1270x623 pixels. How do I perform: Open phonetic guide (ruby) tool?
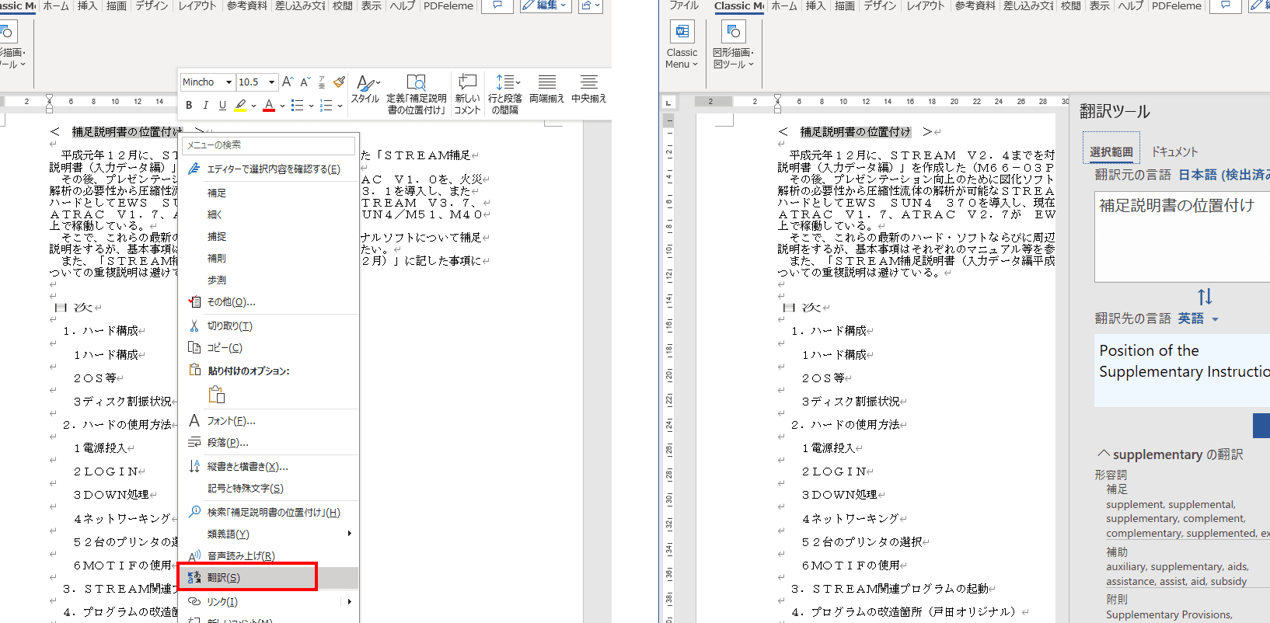click(x=322, y=82)
